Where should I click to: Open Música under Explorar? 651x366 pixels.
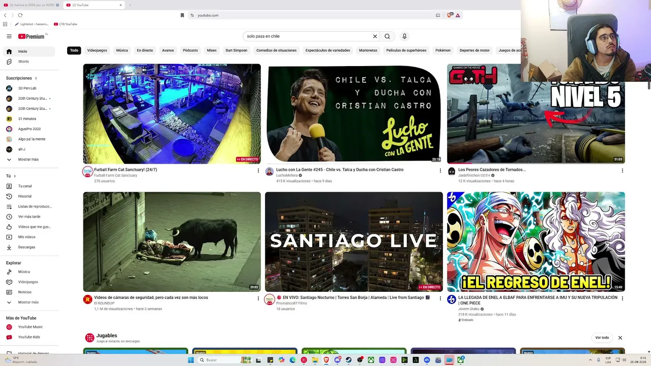pyautogui.click(x=28, y=272)
